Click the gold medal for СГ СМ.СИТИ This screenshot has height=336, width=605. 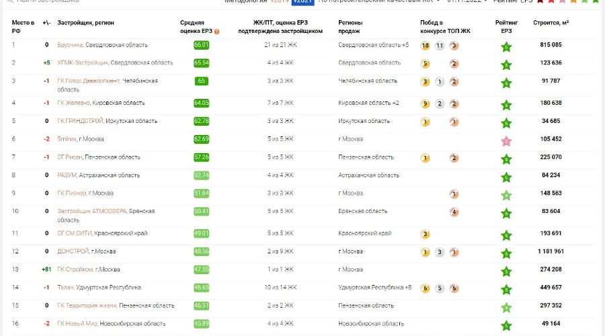pyautogui.click(x=425, y=235)
